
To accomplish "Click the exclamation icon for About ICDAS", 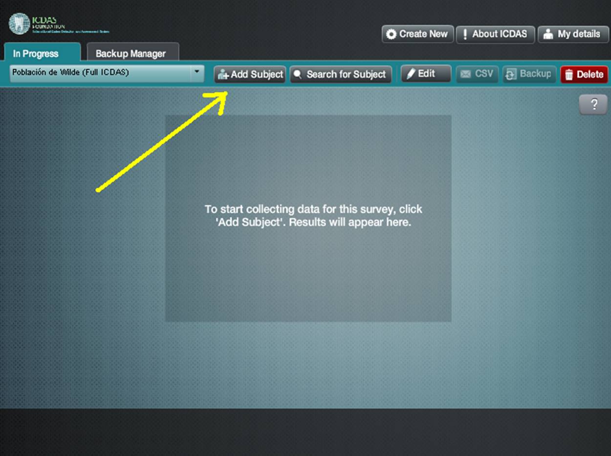I will (x=465, y=35).
